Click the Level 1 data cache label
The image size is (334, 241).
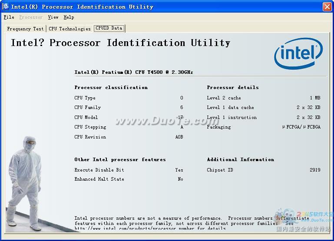click(x=231, y=107)
